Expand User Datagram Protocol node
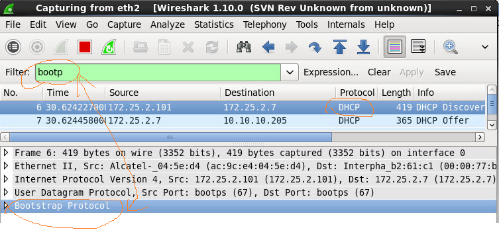499x238 pixels. click(5, 192)
